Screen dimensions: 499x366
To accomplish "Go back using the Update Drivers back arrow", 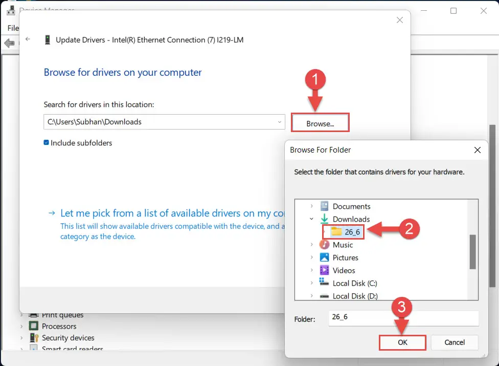I will (x=28, y=39).
